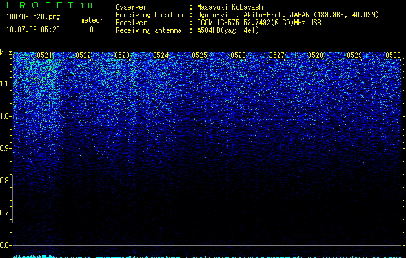Click the 0.6 kHz axis label

6,245
